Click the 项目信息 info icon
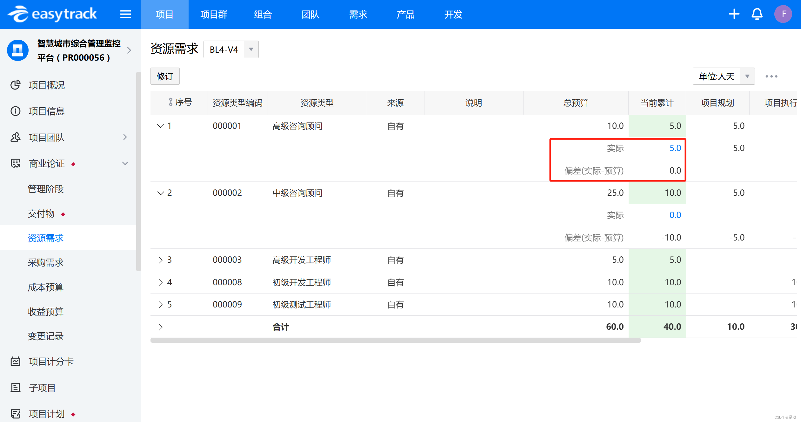Viewport: 801px width, 422px height. click(15, 111)
